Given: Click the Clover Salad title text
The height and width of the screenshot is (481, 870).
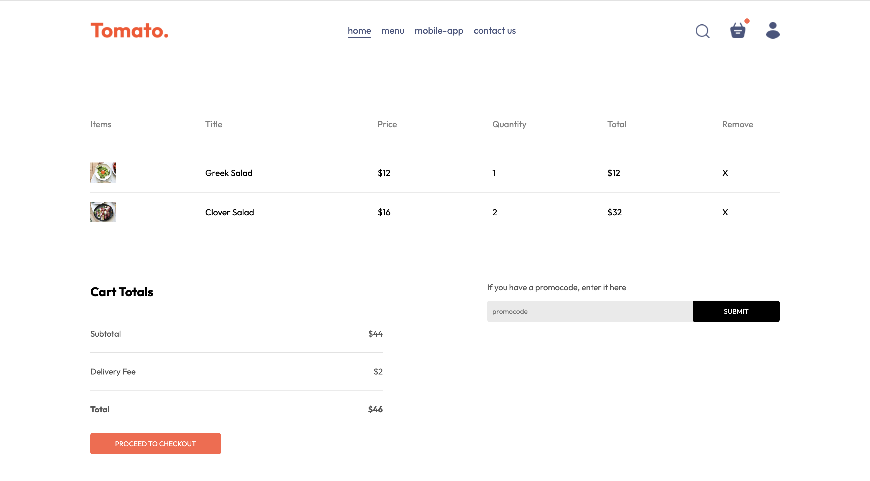Looking at the screenshot, I should click(229, 212).
